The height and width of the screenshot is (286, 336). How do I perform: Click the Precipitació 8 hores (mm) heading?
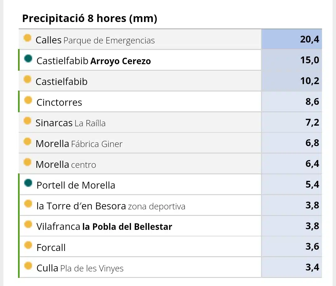[x=90, y=18]
